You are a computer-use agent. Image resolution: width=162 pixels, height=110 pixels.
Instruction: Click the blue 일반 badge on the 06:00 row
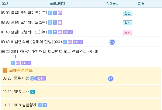pyautogui.click(x=127, y=13)
